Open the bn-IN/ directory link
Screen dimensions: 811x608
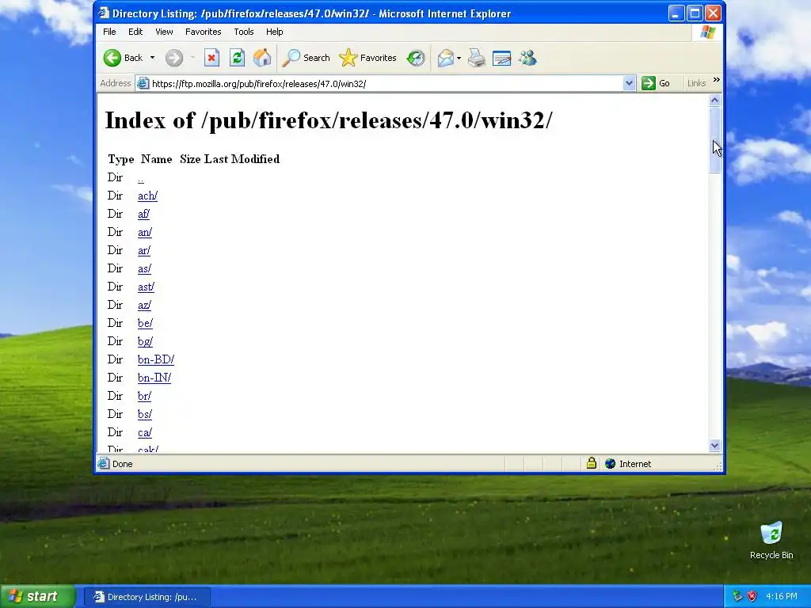click(154, 378)
